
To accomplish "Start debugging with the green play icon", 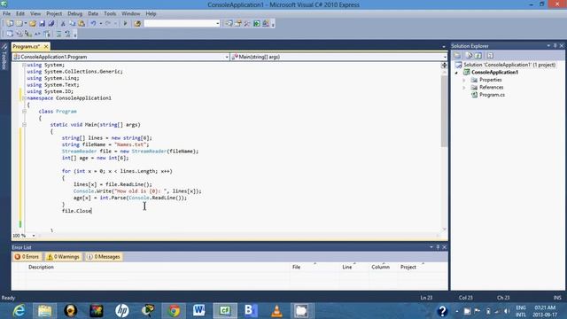I will (x=125, y=24).
